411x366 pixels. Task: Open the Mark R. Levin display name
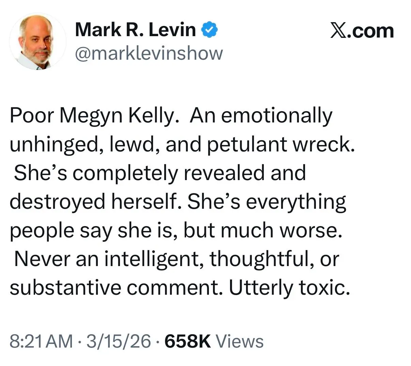(x=136, y=30)
